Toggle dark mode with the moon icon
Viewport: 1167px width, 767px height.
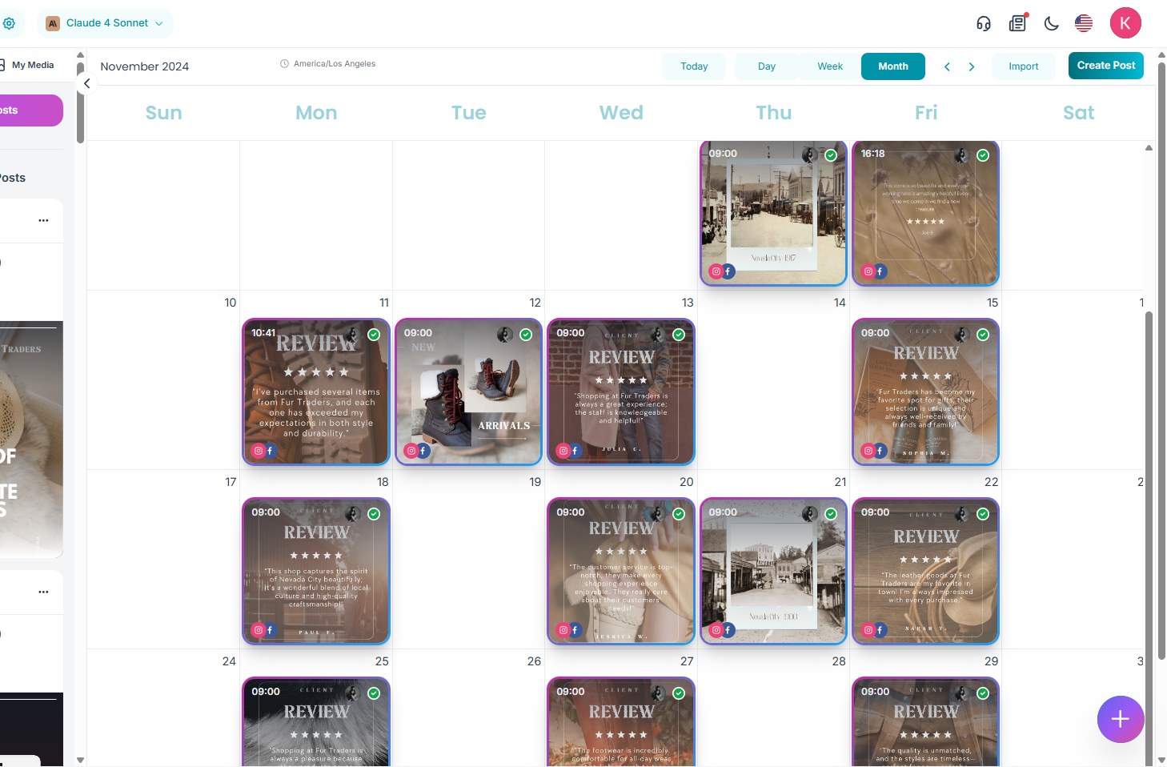[x=1052, y=23]
